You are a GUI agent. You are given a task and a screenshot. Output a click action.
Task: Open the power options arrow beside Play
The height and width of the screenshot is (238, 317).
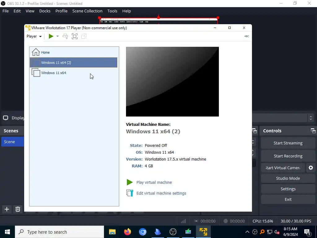pyautogui.click(x=57, y=36)
